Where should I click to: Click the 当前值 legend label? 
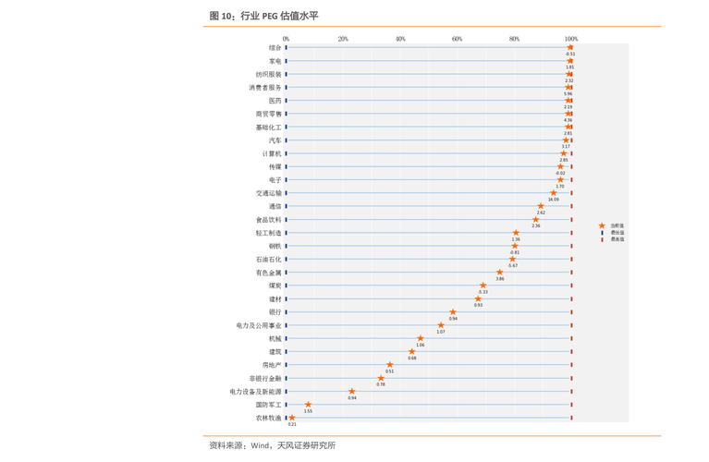click(x=616, y=225)
